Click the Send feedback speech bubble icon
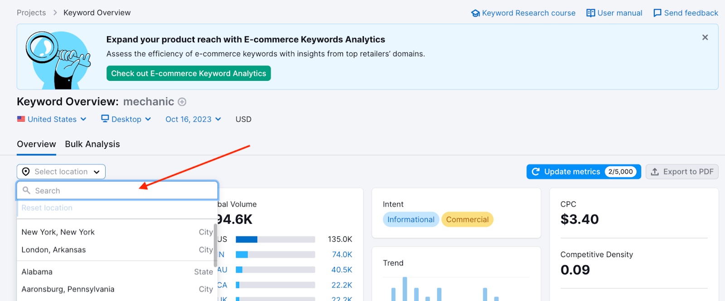Screen dimensions: 725x301 click(657, 13)
